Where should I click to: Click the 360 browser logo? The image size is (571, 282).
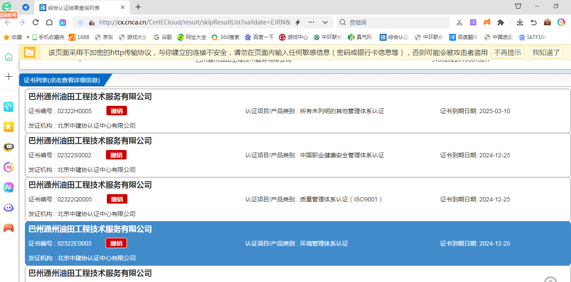(x=7, y=6)
